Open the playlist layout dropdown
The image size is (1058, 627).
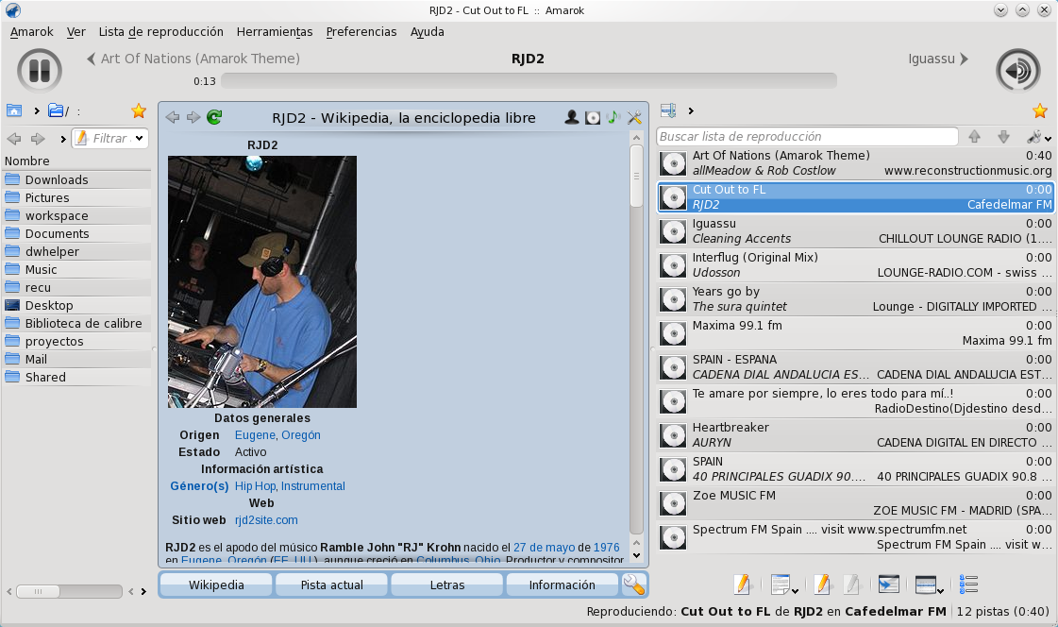click(x=929, y=585)
